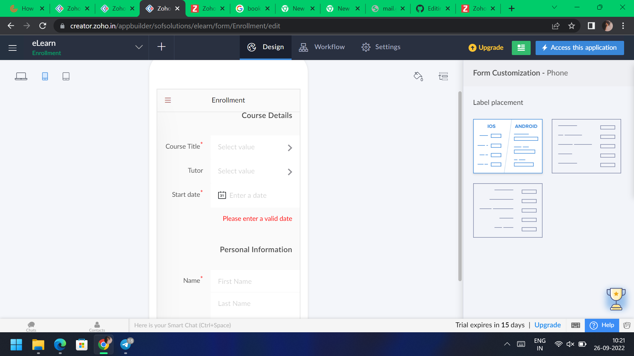Click the Upgrade link near trial notice
The image size is (634, 356).
pos(547,325)
